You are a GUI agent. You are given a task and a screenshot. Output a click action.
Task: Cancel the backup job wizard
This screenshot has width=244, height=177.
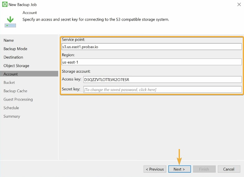tap(229, 169)
